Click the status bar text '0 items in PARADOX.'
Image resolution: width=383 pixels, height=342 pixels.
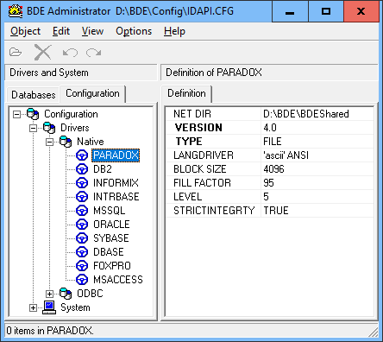pyautogui.click(x=50, y=331)
